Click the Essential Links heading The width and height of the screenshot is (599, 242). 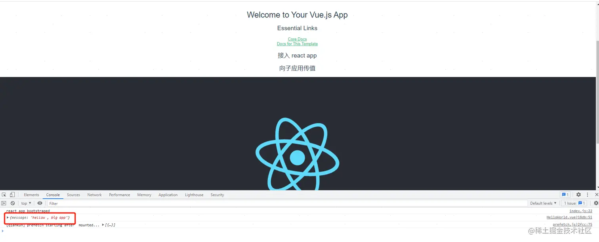coord(297,28)
